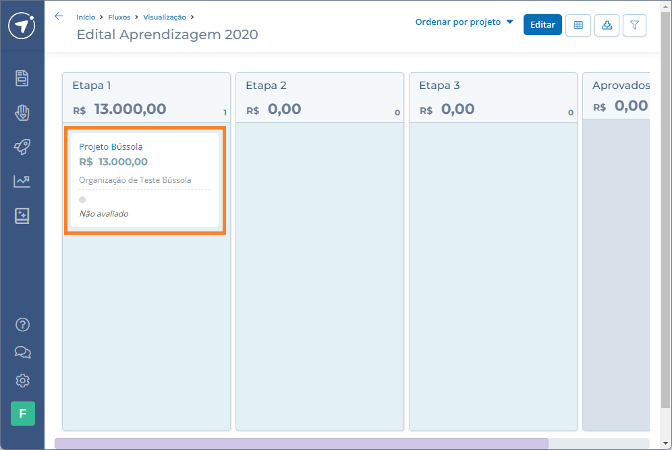The width and height of the screenshot is (672, 450).
Task: Open the sparkle book sidebar icon
Action: click(22, 216)
